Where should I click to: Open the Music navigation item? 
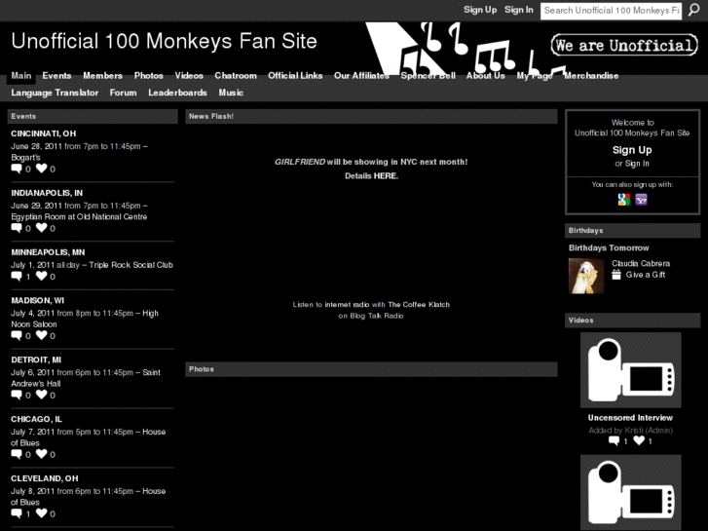[231, 93]
